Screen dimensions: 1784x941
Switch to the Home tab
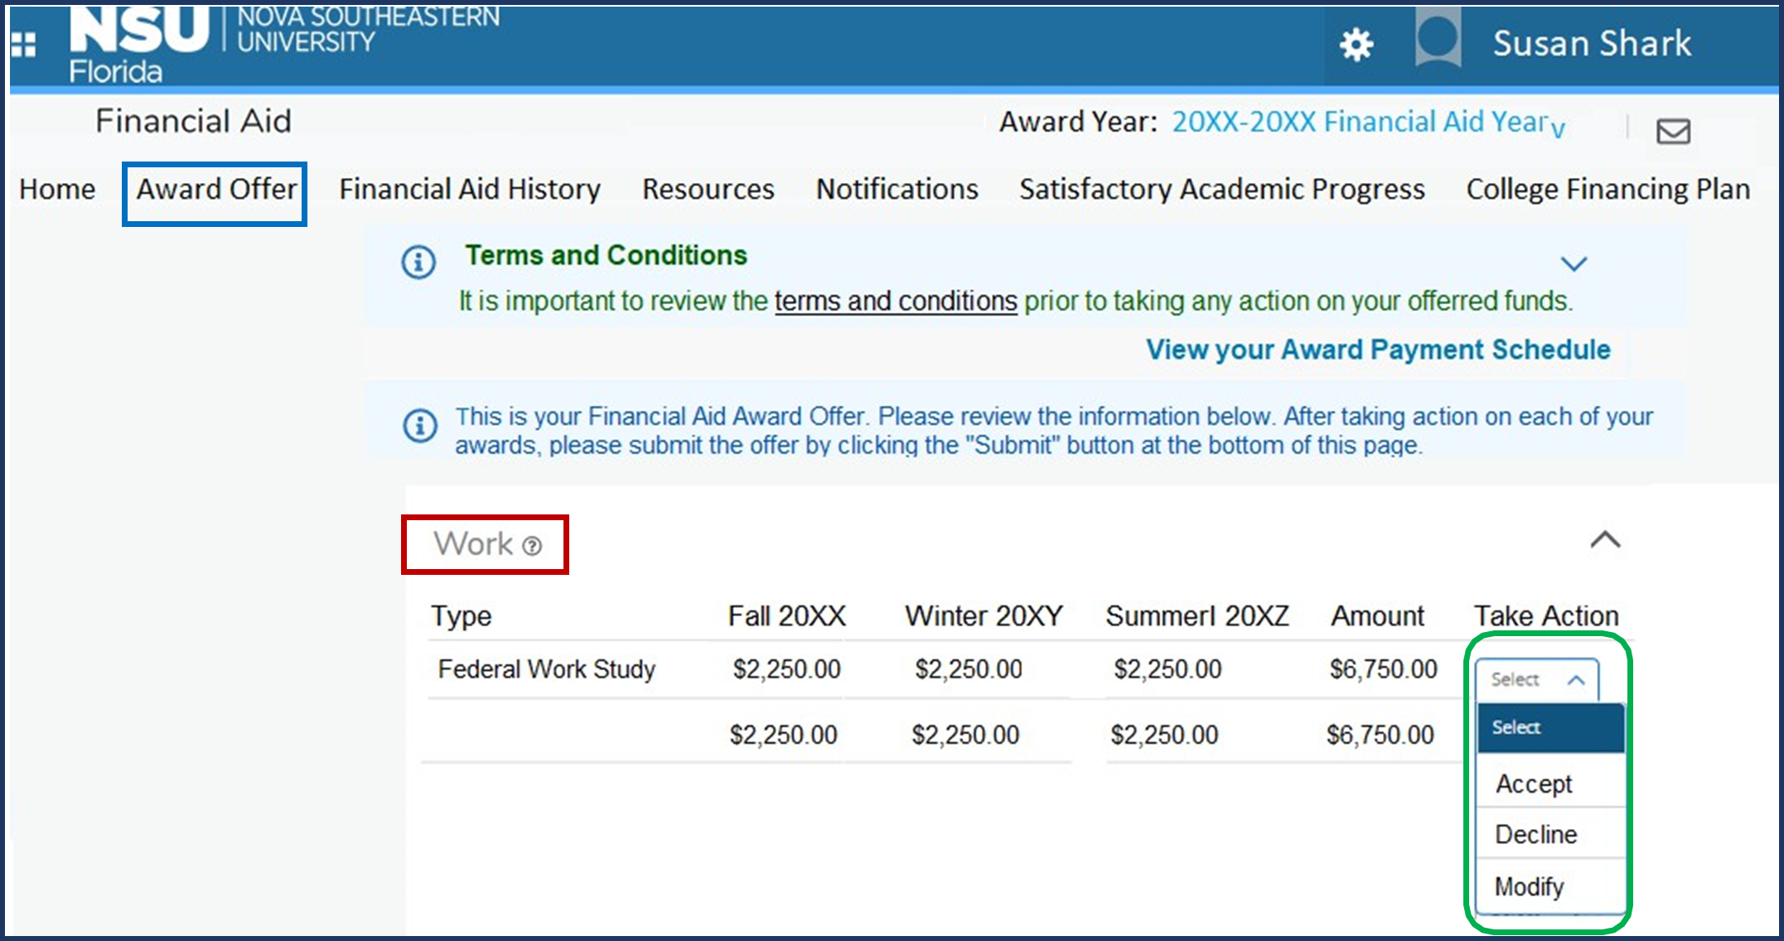click(x=56, y=189)
